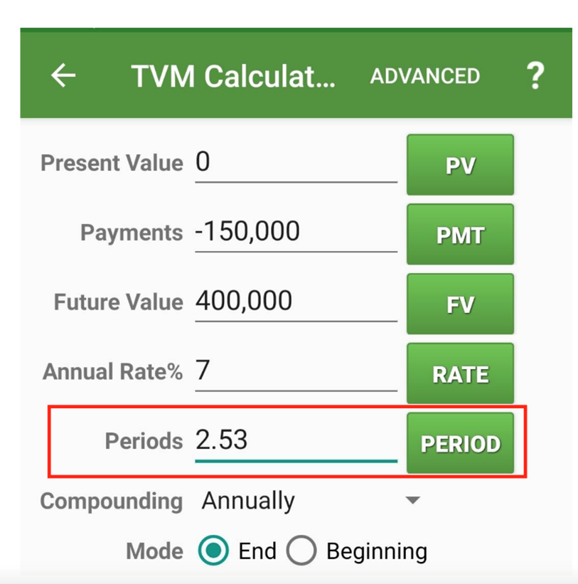The image size is (578, 584).
Task: Choose the Beginning mode radio button
Action: click(301, 551)
